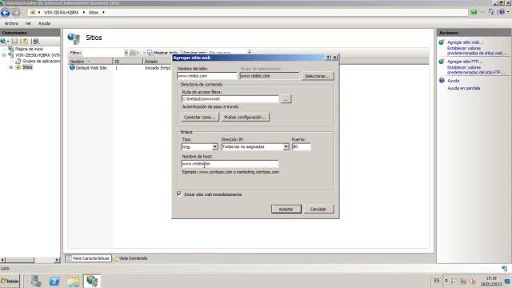This screenshot has height=288, width=512.
Task: Click the Back navigation arrow
Action: 6,13
